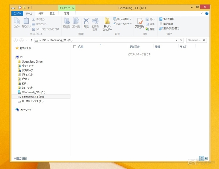
Task: Create a New folder (新しいフォルダー)
Action: click(x=107, y=24)
